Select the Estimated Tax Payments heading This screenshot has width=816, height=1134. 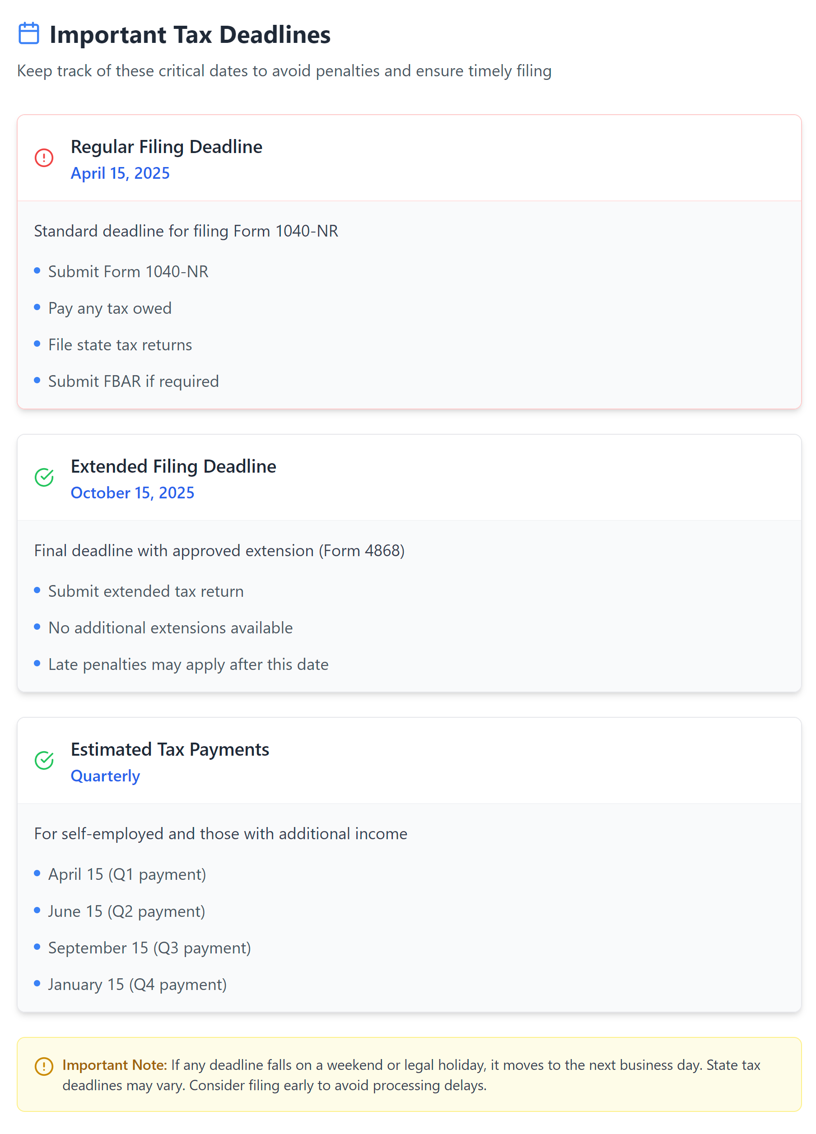[170, 749]
